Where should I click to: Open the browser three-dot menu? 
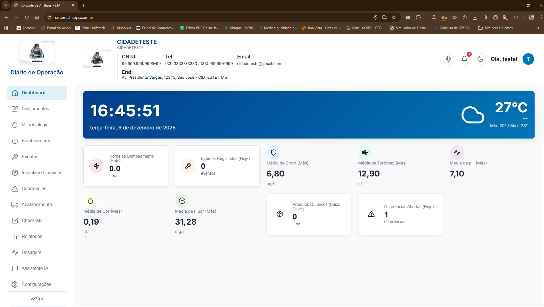541,17
